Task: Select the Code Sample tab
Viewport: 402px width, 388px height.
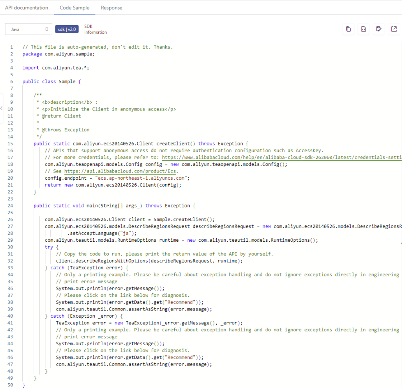Action: pos(75,8)
